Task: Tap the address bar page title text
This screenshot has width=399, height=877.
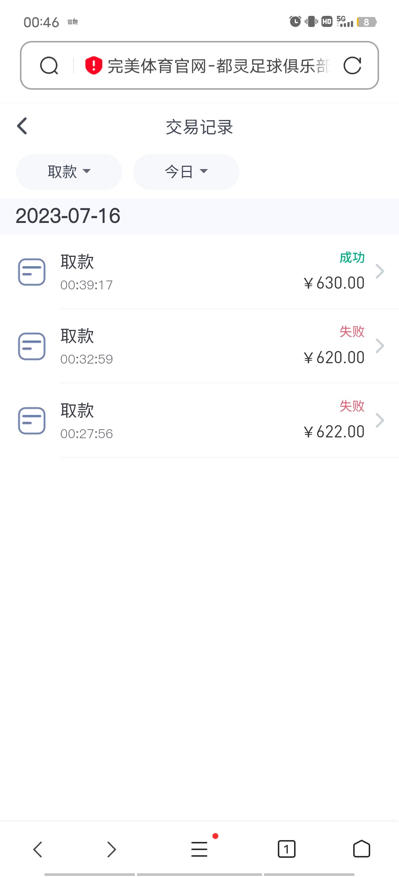Action: click(218, 66)
